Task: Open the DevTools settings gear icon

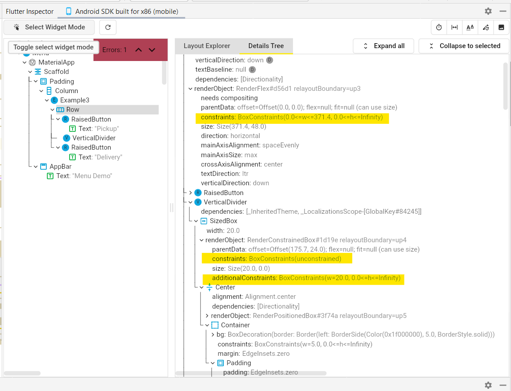Action: (488, 11)
